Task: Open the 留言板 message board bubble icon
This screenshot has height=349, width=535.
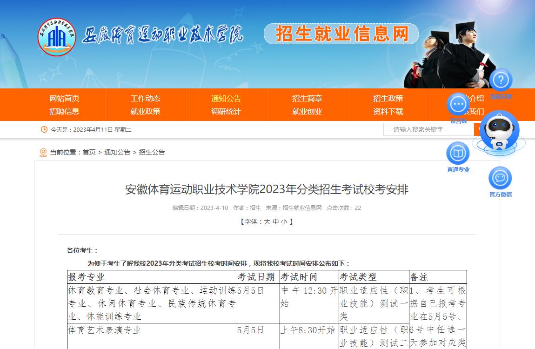Action: tap(458, 104)
